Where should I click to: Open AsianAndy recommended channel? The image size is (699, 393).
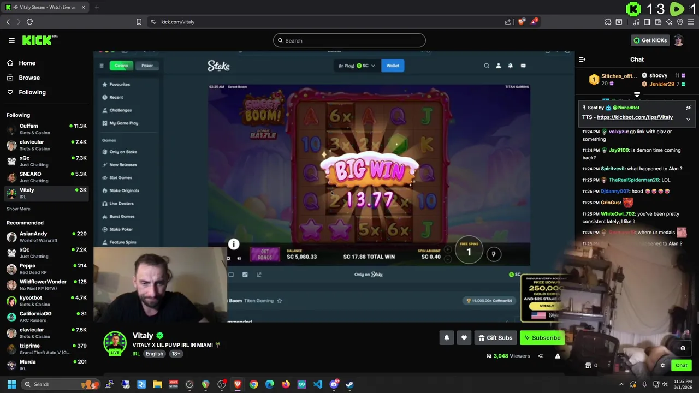[46, 237]
